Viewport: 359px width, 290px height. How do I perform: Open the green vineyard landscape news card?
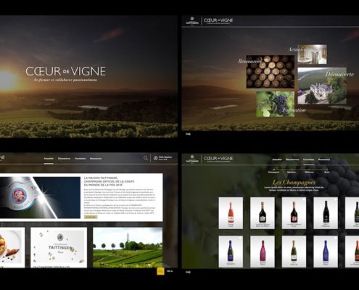[x=128, y=247]
